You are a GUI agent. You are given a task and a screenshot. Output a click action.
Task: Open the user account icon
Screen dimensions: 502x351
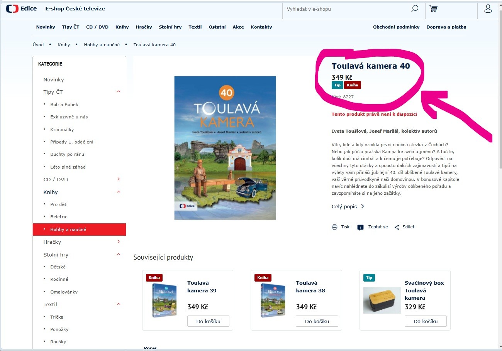pyautogui.click(x=488, y=8)
